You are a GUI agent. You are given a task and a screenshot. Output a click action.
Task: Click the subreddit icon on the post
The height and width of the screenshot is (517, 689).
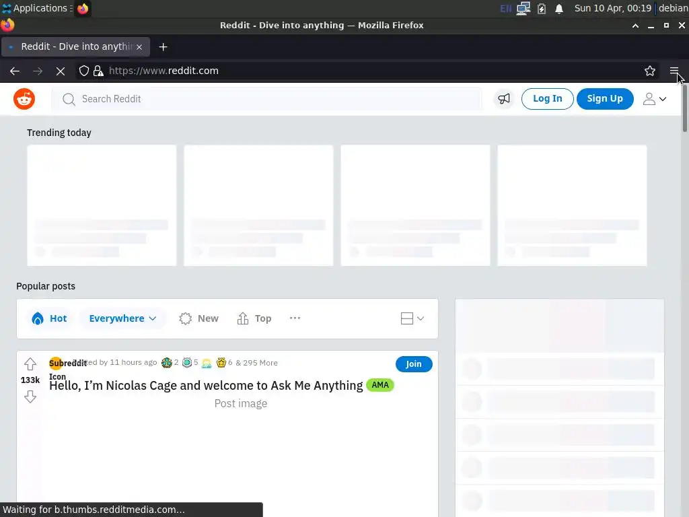click(x=55, y=363)
